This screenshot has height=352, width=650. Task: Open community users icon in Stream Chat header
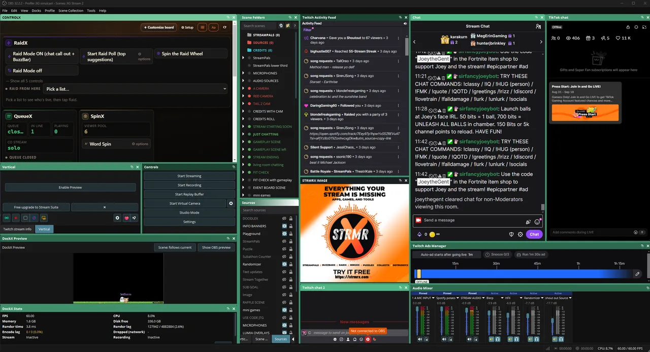tap(538, 26)
